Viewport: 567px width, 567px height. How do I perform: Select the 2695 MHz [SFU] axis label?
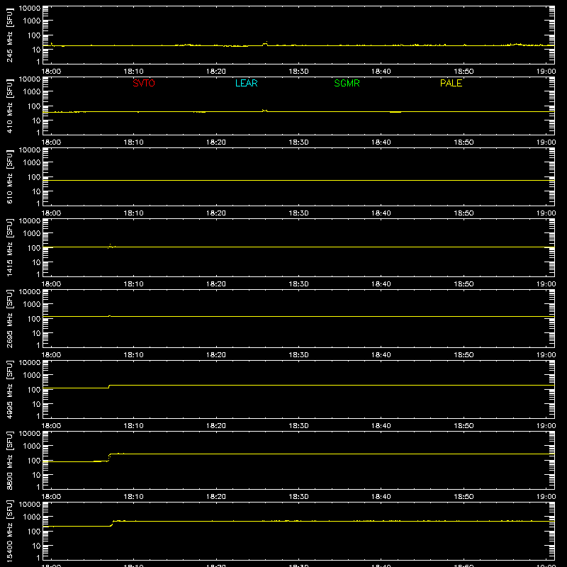click(10, 318)
